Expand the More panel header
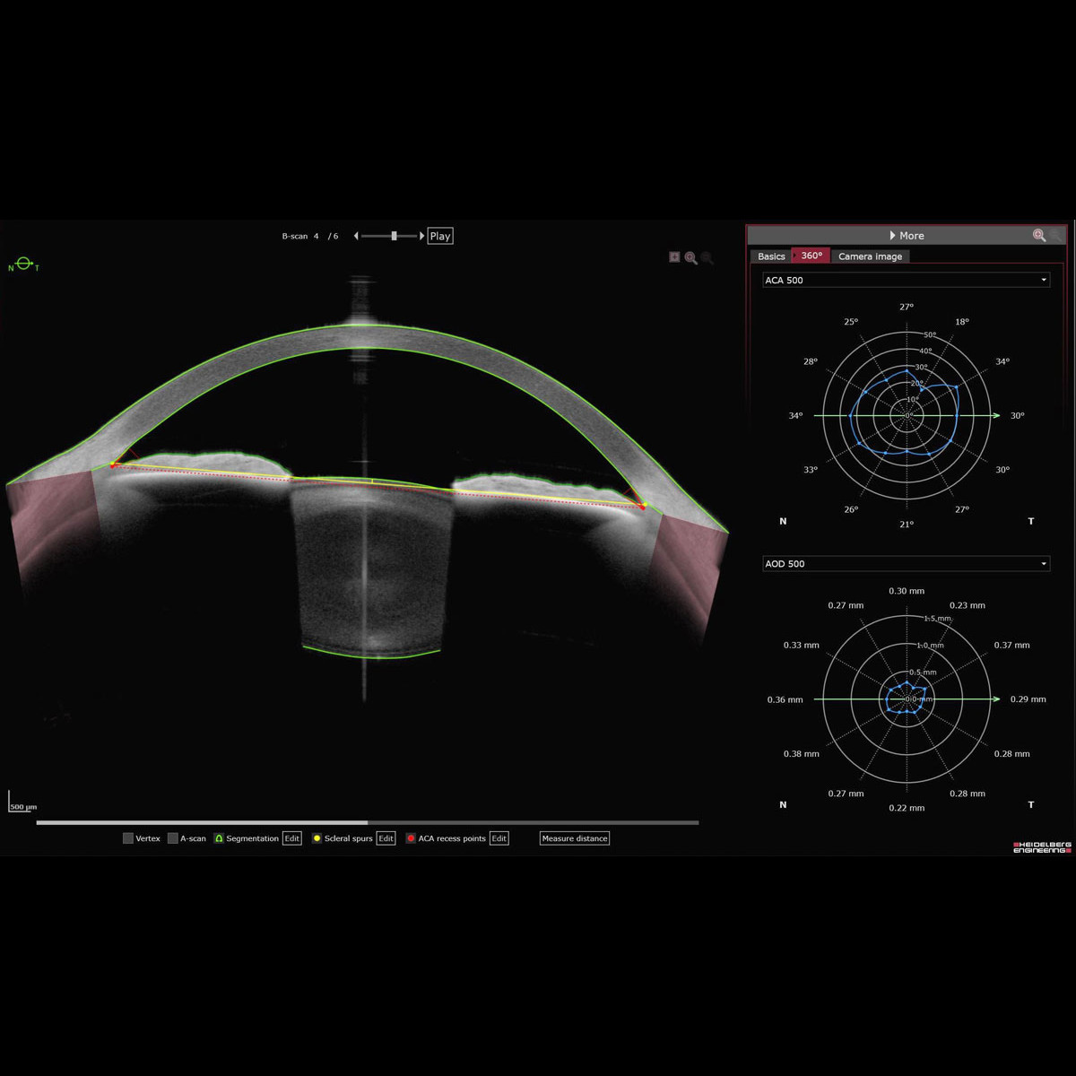This screenshot has width=1076, height=1076. [906, 236]
